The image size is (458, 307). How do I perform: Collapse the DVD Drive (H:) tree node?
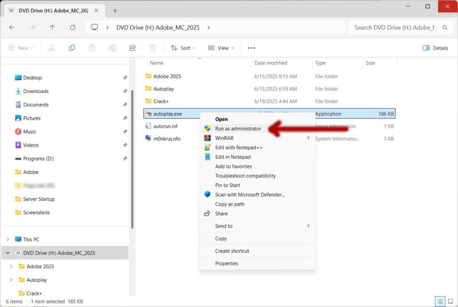pos(8,253)
